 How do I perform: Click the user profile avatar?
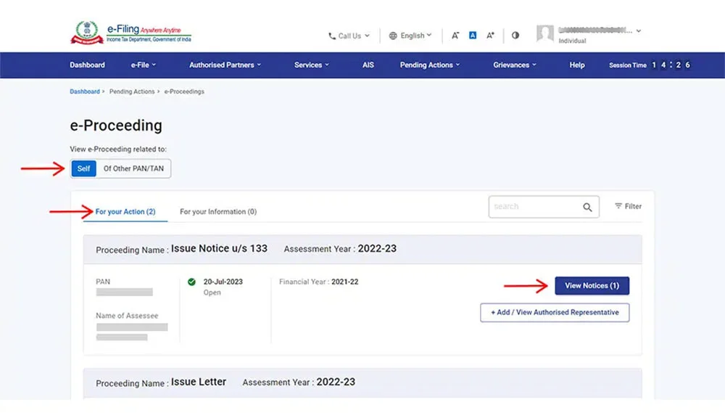(x=545, y=33)
